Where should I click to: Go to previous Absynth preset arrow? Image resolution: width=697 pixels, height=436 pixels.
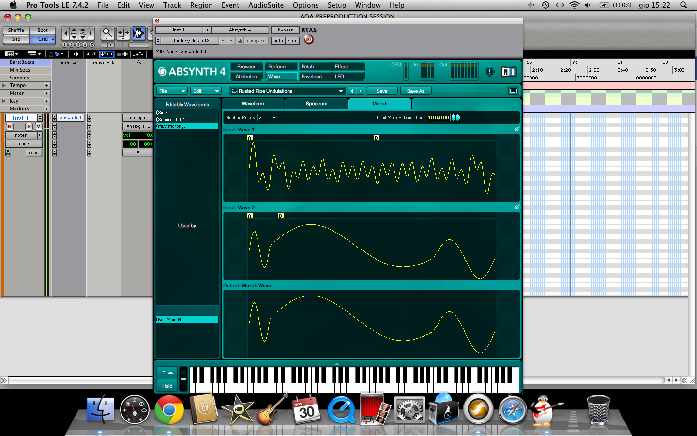coord(352,91)
